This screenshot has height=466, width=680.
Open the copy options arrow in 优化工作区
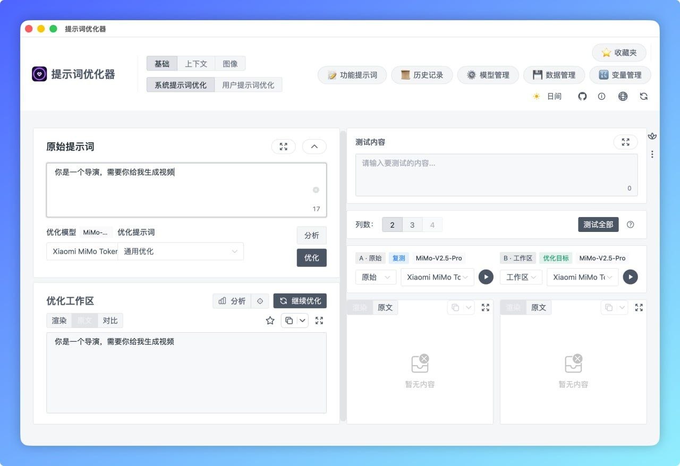tap(302, 321)
